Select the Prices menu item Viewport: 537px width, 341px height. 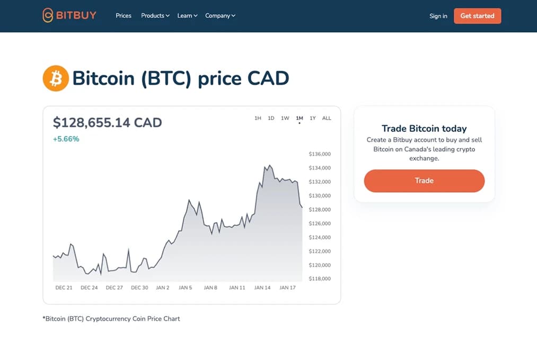(x=123, y=16)
